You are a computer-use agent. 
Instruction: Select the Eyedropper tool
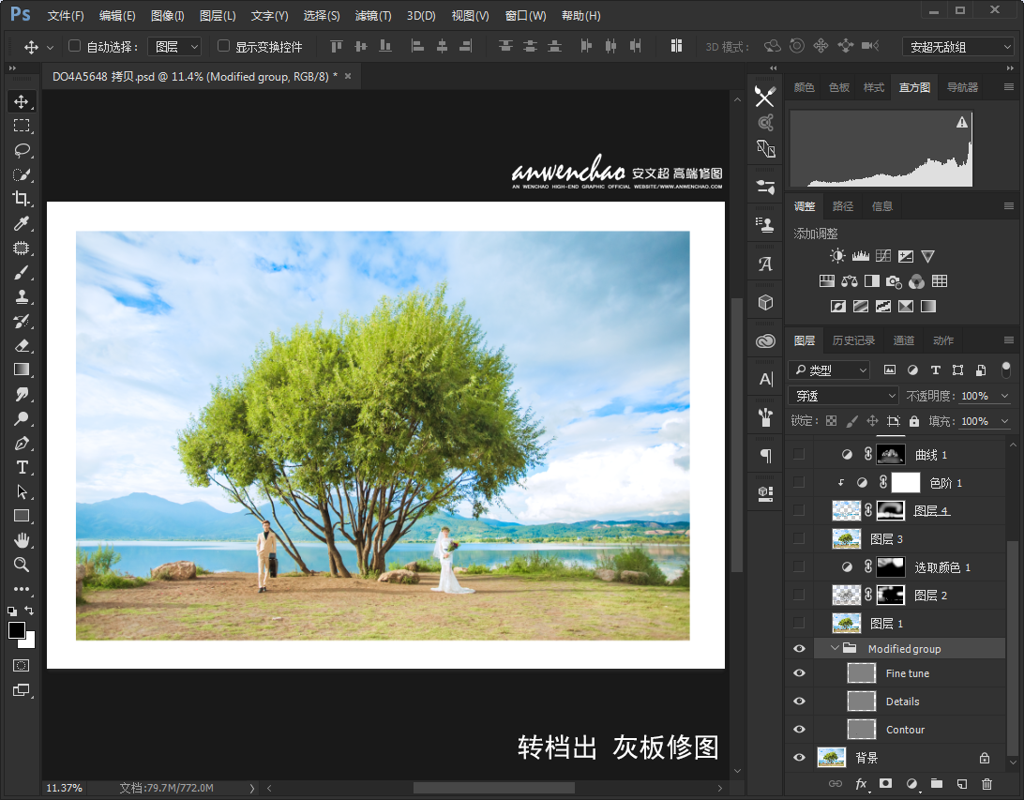(22, 223)
